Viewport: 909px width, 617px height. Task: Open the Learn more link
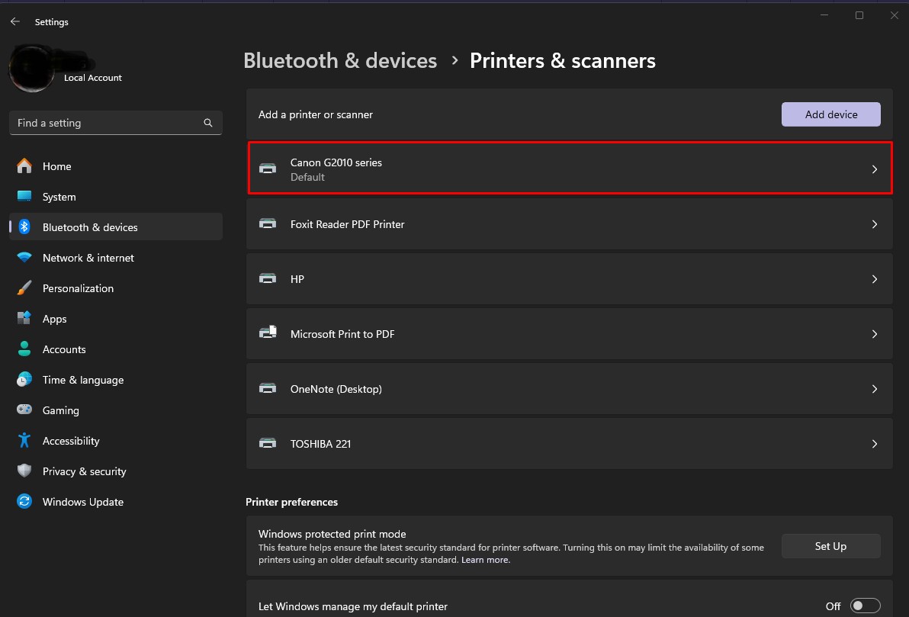pos(485,560)
